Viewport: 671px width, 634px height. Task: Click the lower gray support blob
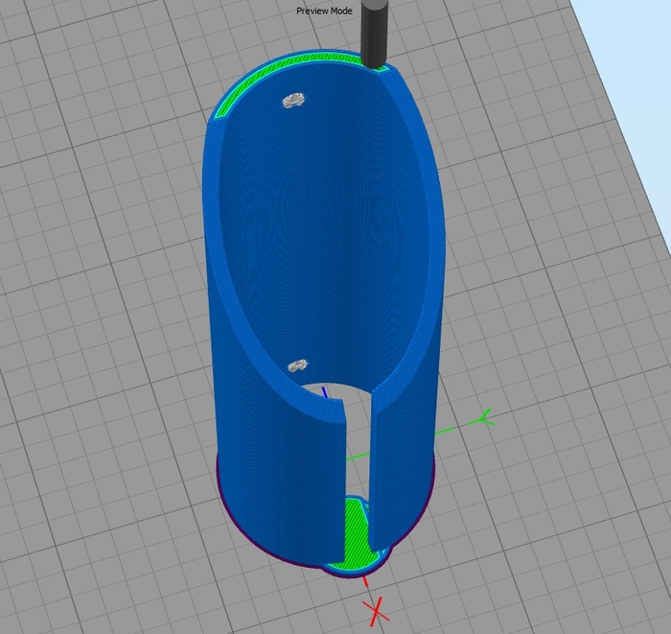(x=298, y=365)
